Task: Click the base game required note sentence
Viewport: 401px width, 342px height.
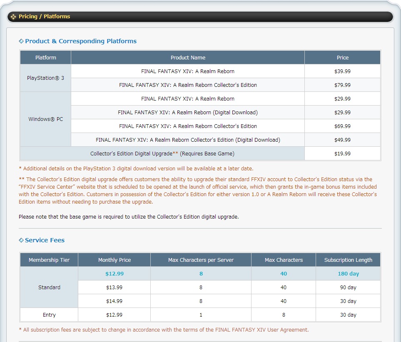Action: pos(129,217)
